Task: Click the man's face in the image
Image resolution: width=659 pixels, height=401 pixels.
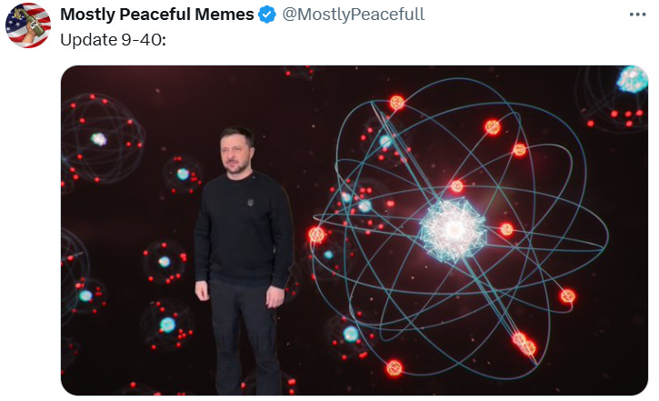Action: 235,151
